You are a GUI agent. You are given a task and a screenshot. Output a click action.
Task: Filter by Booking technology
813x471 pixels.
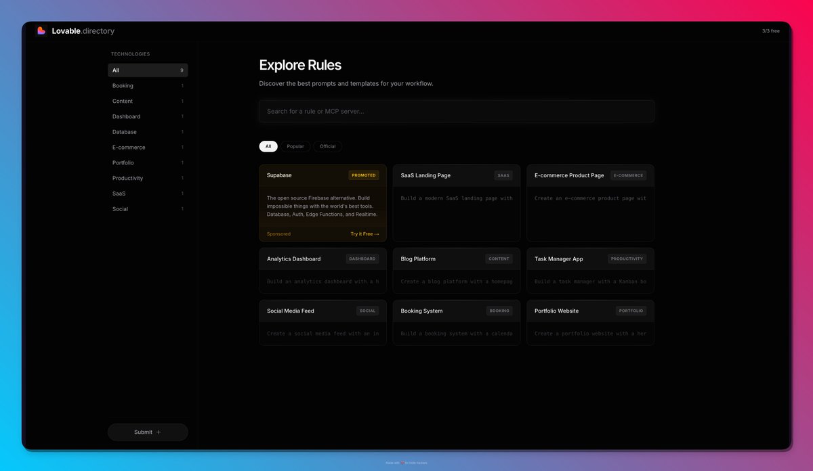click(148, 86)
